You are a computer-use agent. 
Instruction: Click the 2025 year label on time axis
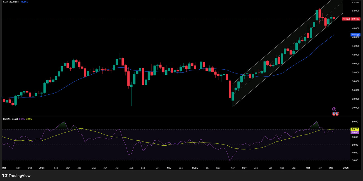(x=195, y=168)
